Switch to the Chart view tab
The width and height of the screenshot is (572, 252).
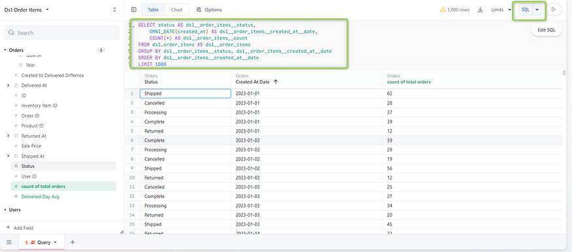tap(177, 10)
